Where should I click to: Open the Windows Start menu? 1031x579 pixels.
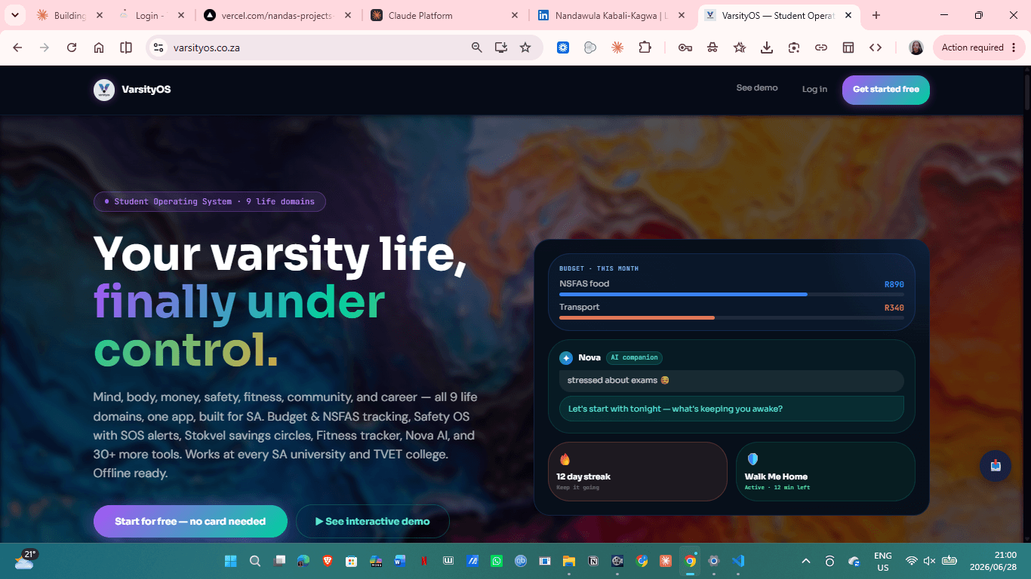(231, 561)
